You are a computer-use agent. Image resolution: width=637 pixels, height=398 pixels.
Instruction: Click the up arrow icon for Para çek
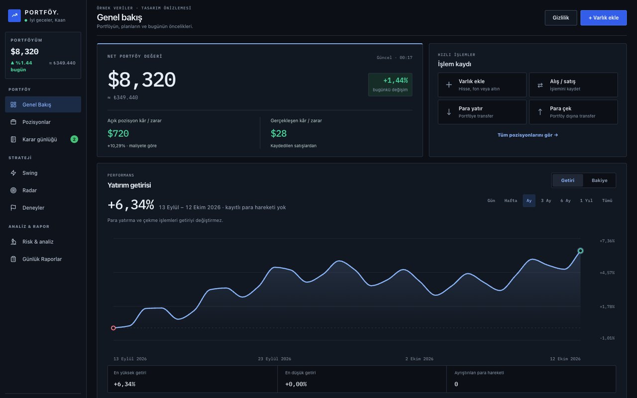click(x=540, y=112)
